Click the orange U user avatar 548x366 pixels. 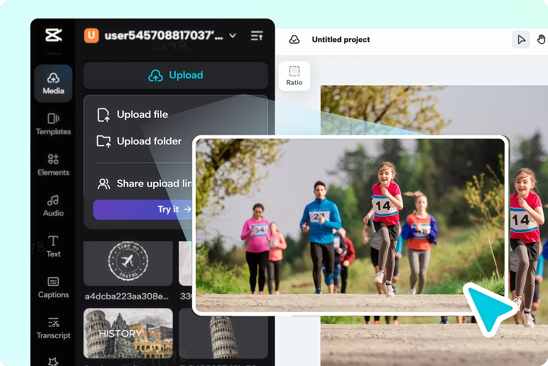click(92, 36)
